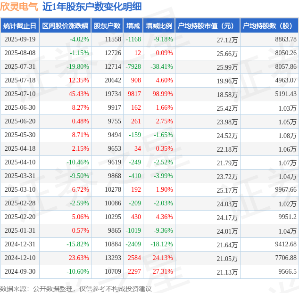Select the change value -7928
Image resolution: width=299 pixels, height=293 pixels.
click(x=133, y=67)
